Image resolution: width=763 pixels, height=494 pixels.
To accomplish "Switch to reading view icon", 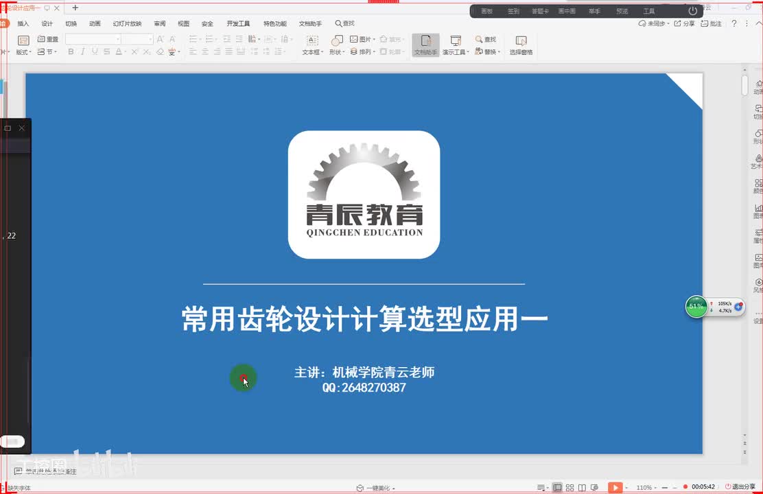I will pyautogui.click(x=582, y=487).
